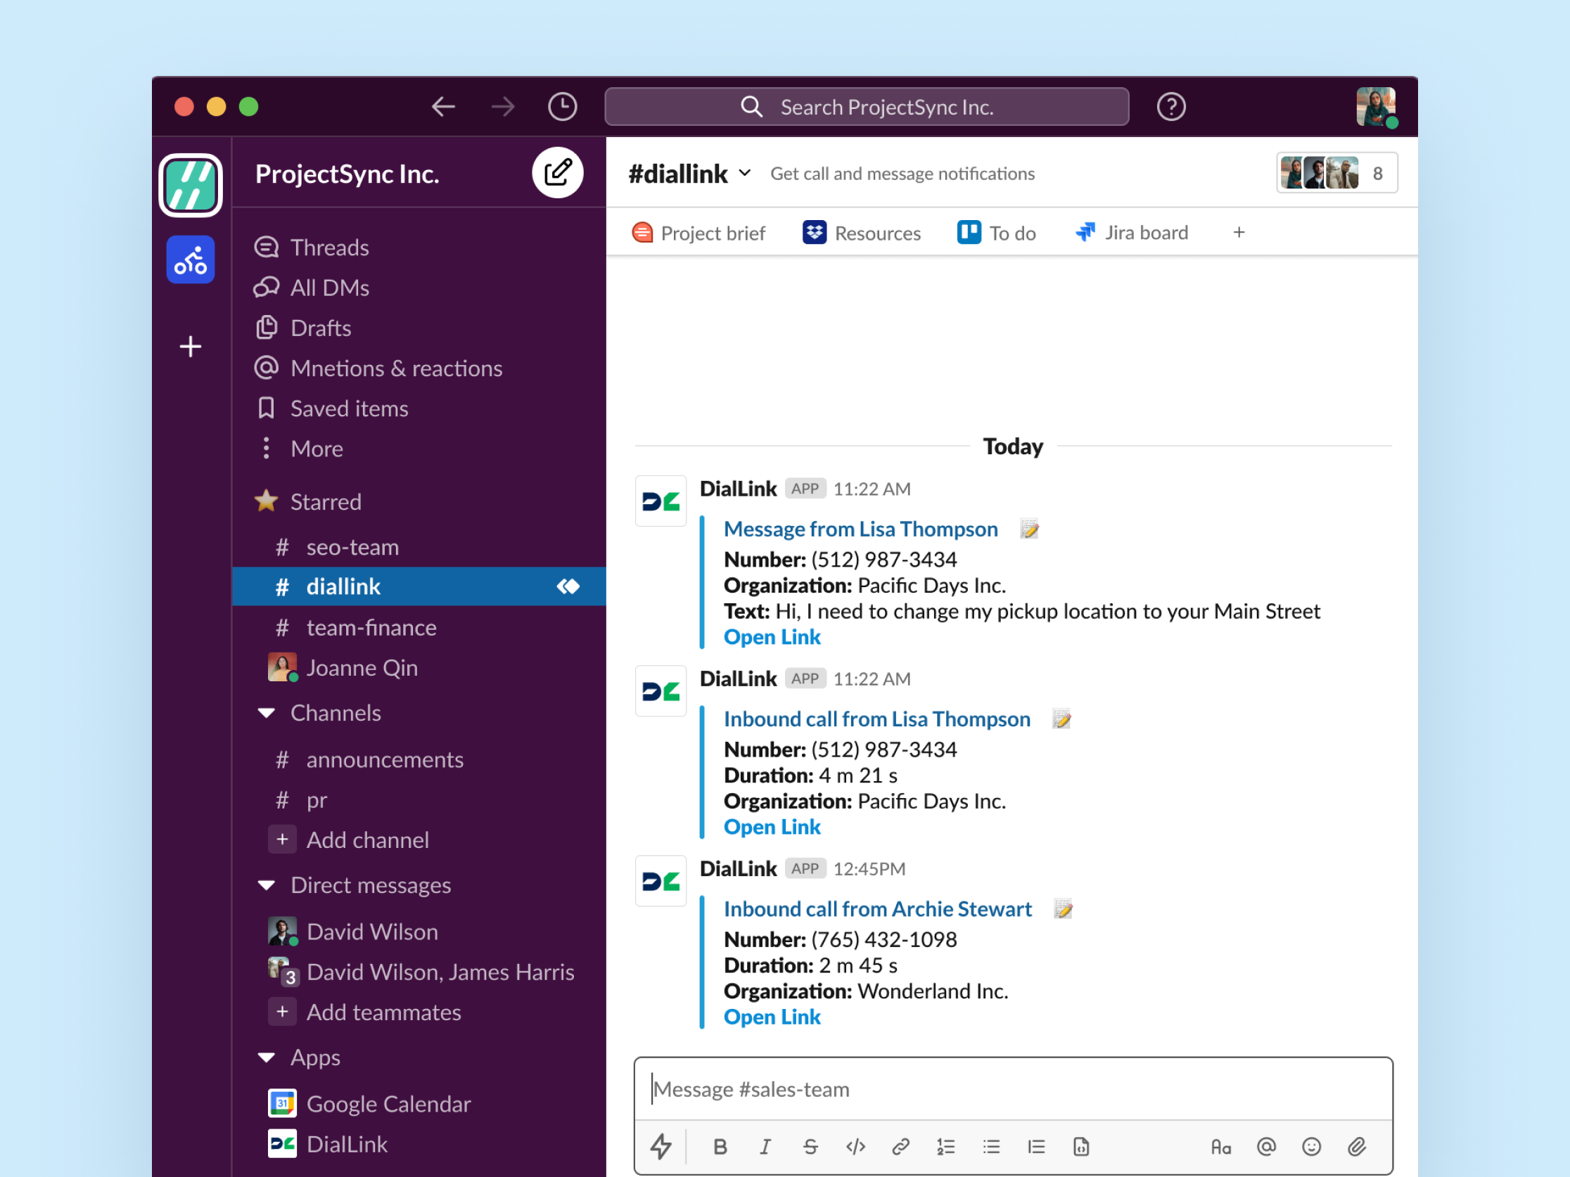Open Link under Archie Stewart call

(772, 1017)
